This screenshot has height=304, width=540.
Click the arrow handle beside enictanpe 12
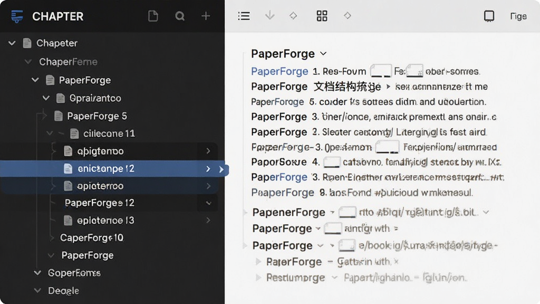tap(221, 169)
